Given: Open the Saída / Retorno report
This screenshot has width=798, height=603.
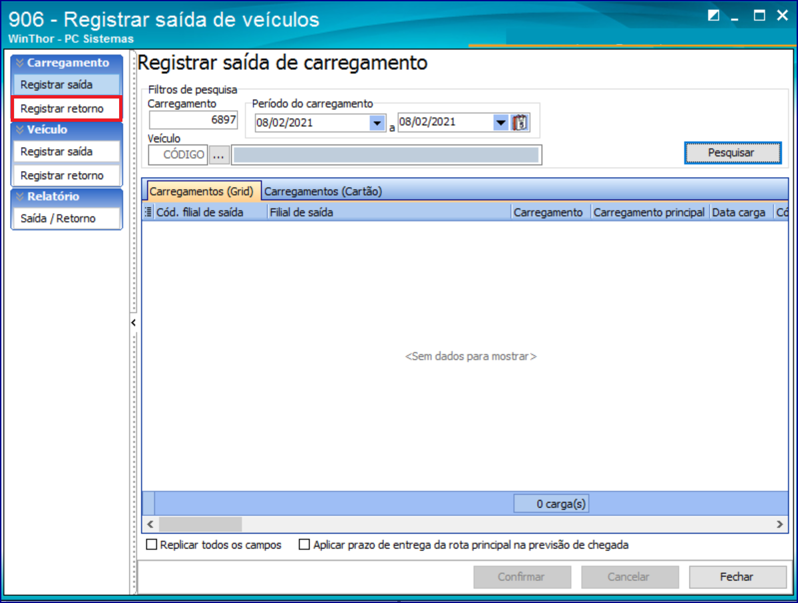Looking at the screenshot, I should pyautogui.click(x=67, y=218).
